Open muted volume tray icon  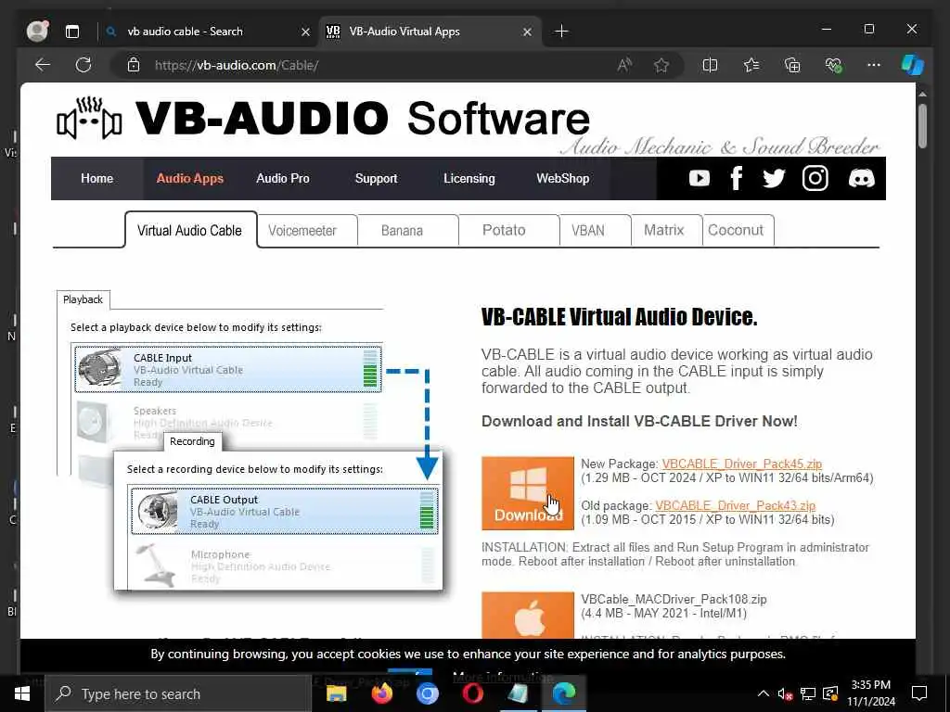(785, 693)
